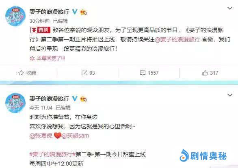Open the @张嘉倪 mention
Screen dimensions: 238x168
(x=41, y=136)
